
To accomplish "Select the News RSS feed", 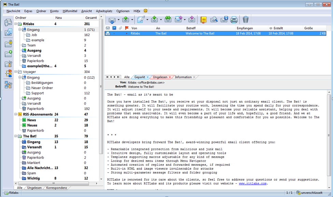I will 31,120.
